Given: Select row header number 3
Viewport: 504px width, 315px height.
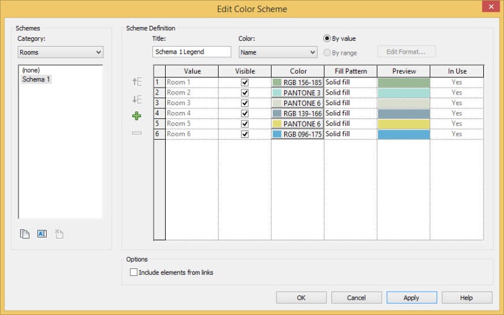Looking at the screenshot, I should [x=159, y=103].
